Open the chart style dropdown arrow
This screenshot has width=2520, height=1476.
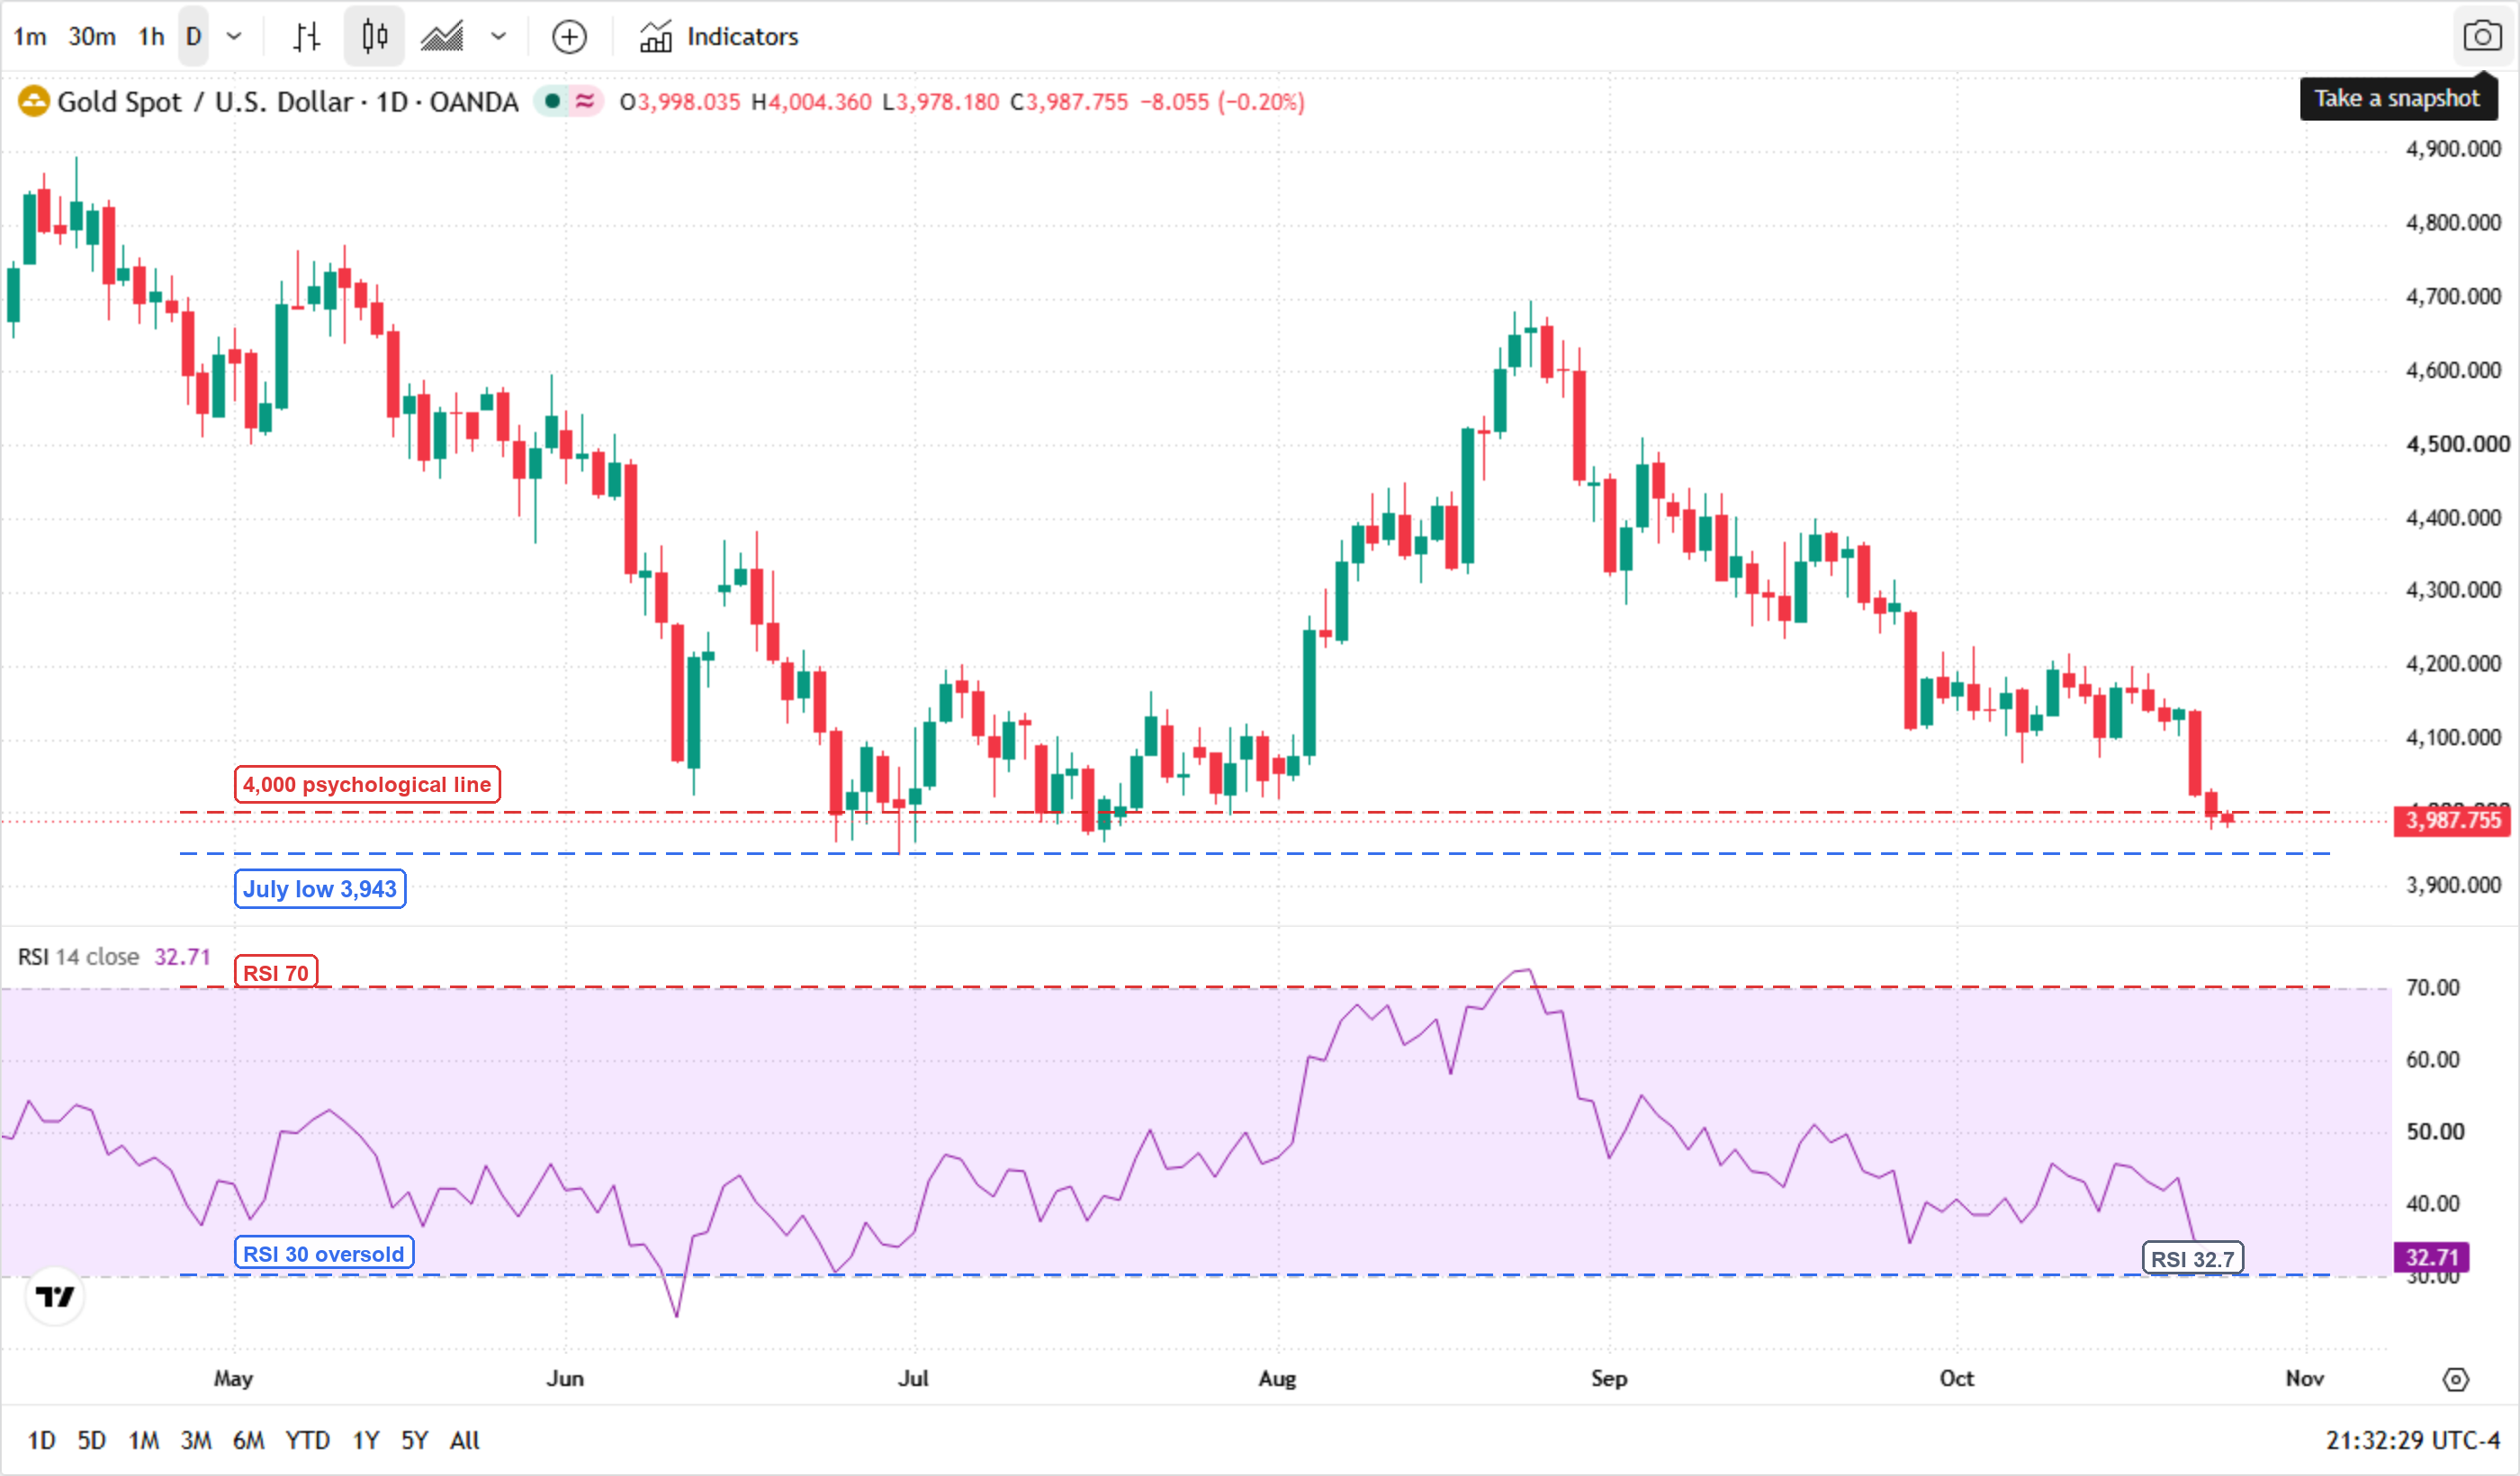498,37
